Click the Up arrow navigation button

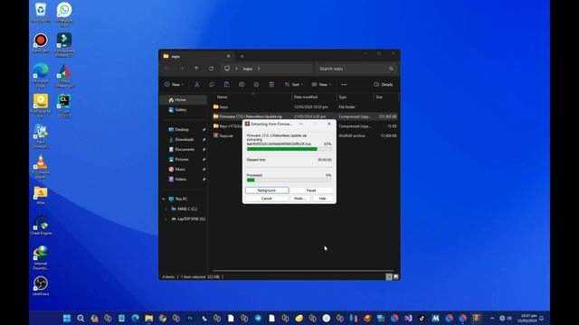(x=196, y=69)
